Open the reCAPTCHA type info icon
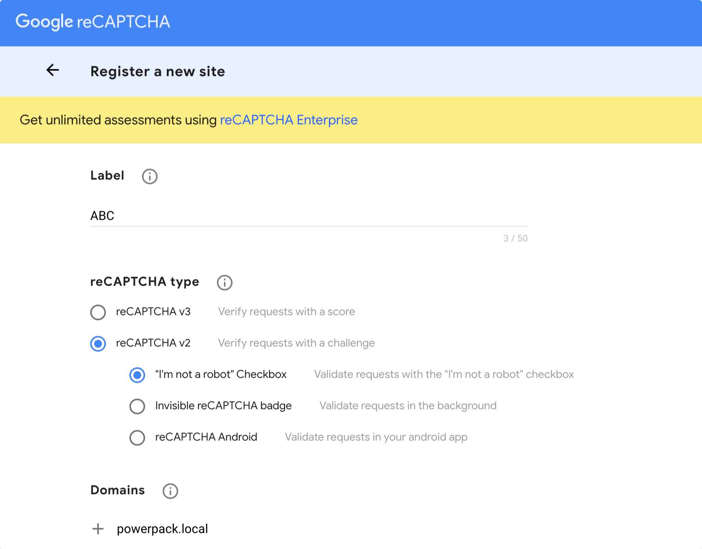Viewport: 702px width, 549px height. click(224, 283)
